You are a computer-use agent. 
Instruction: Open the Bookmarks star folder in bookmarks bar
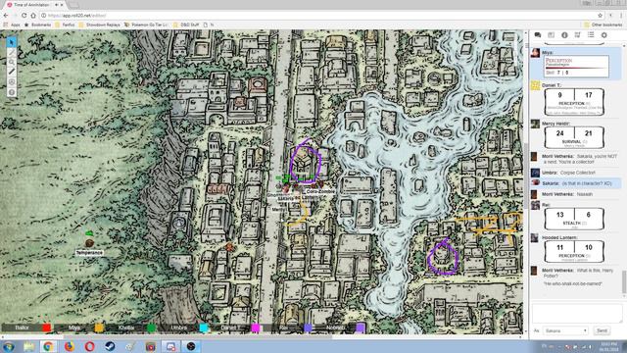pos(38,25)
